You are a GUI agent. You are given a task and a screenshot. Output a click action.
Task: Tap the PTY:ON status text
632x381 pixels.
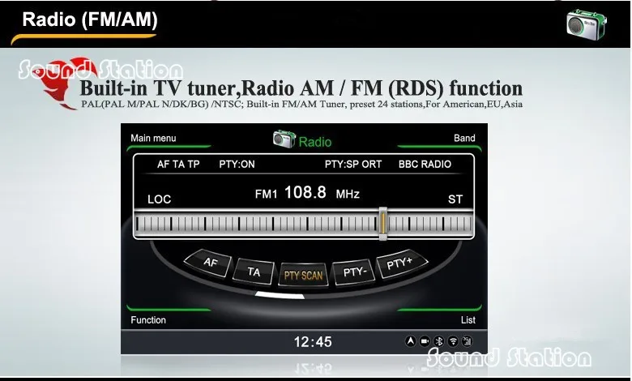pyautogui.click(x=237, y=165)
